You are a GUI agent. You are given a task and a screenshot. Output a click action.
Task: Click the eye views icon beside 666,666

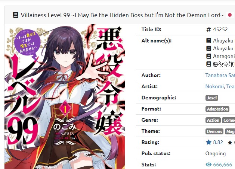208,165
